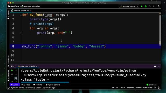This screenshot has height=93, width=166.
Task: Collapse the my_func definition fold marker
Action: 21,15
